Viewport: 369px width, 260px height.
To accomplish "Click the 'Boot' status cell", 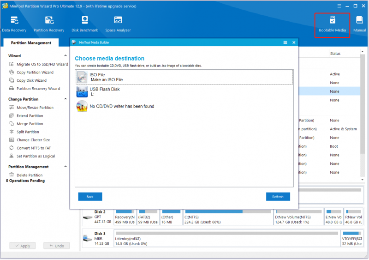I will (x=333, y=146).
